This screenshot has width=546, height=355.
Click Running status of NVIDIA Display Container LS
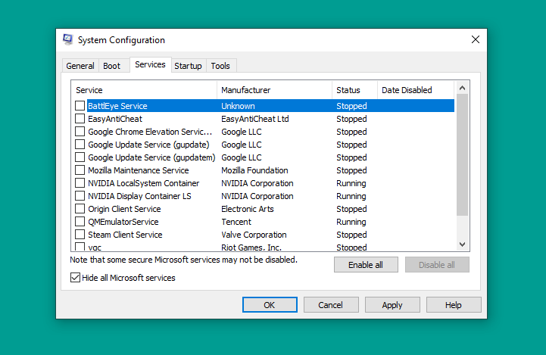[351, 196]
